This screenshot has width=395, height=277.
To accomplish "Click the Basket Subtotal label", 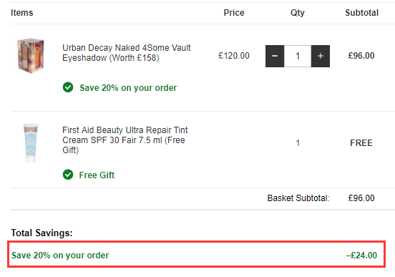I will (298, 198).
